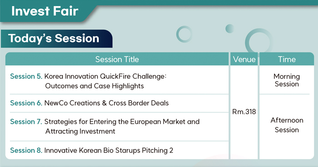This screenshot has height=167, width=318.
Task: Select the Today's Session tab label
Action: tap(54, 38)
